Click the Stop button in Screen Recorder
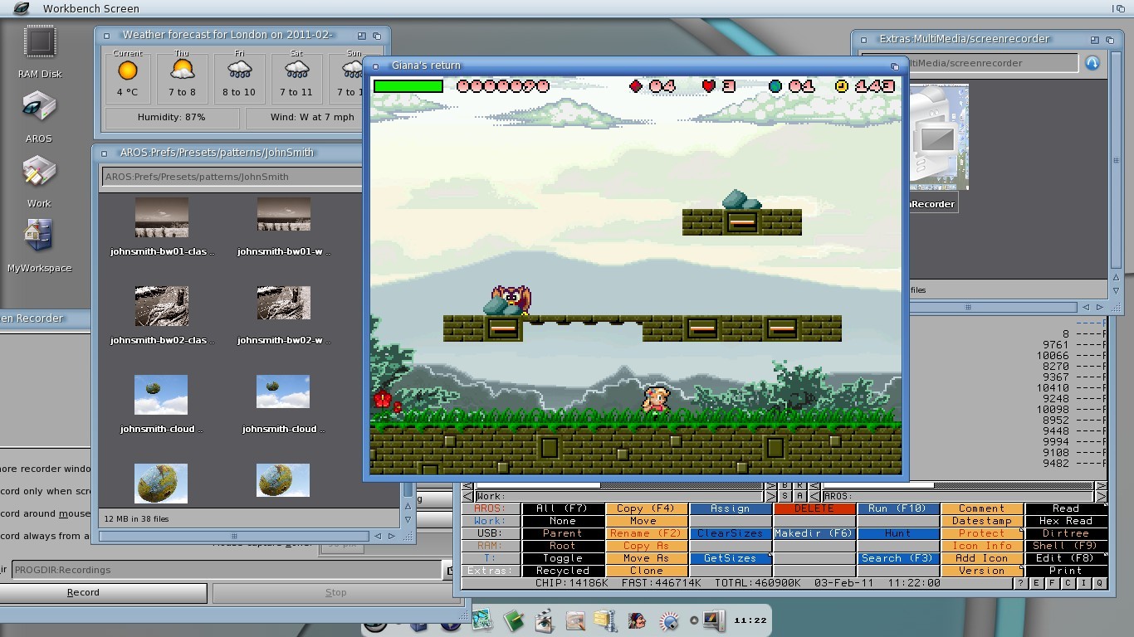Image resolution: width=1134 pixels, height=637 pixels. pos(335,592)
